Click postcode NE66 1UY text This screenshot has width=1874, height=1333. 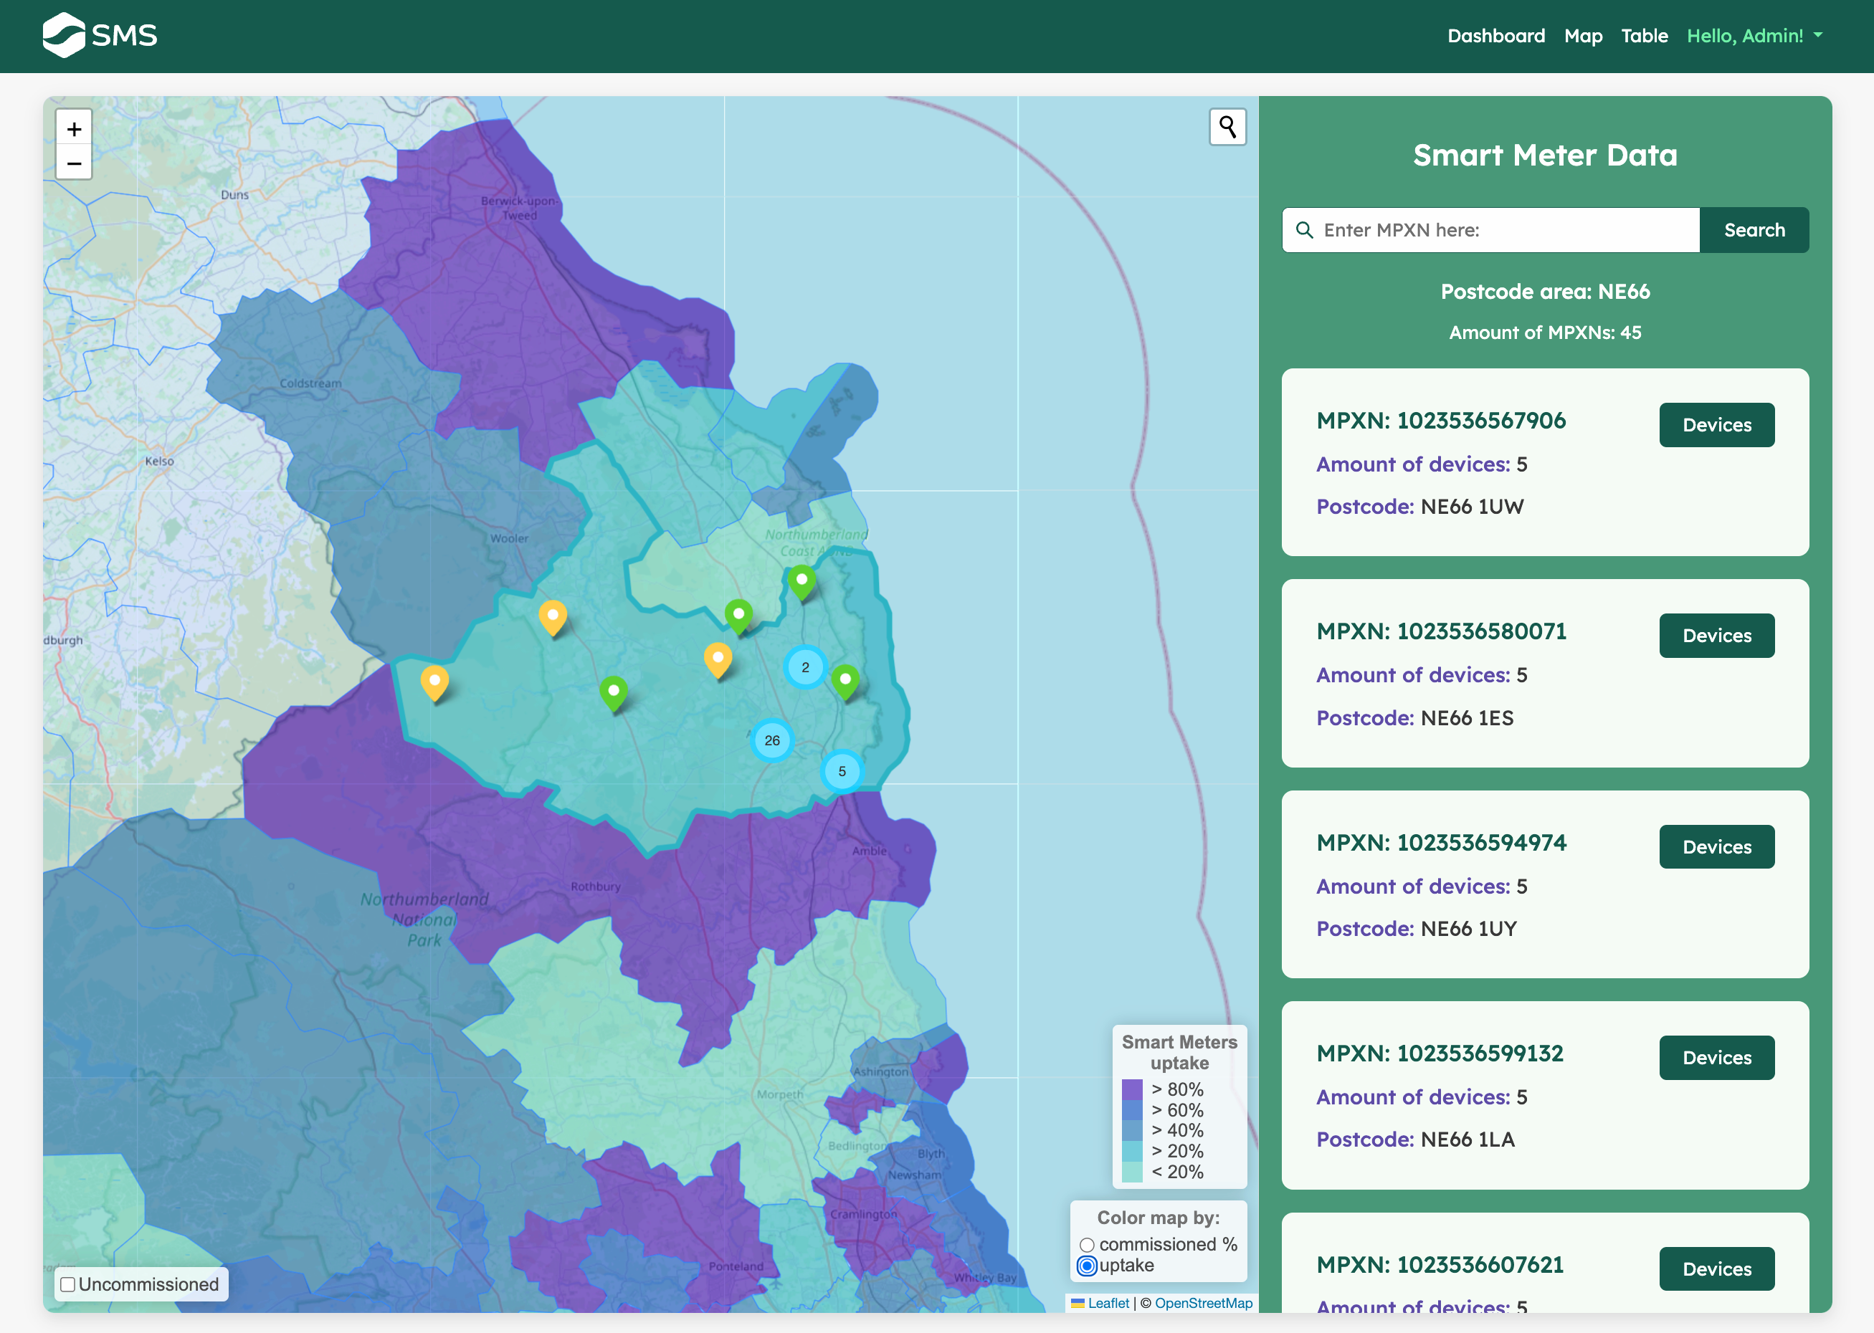pyautogui.click(x=1468, y=930)
